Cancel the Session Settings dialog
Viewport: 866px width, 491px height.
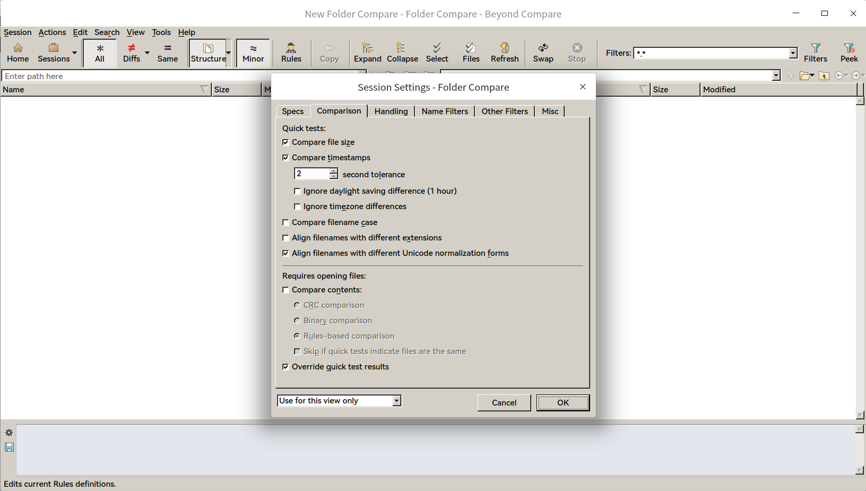point(504,403)
